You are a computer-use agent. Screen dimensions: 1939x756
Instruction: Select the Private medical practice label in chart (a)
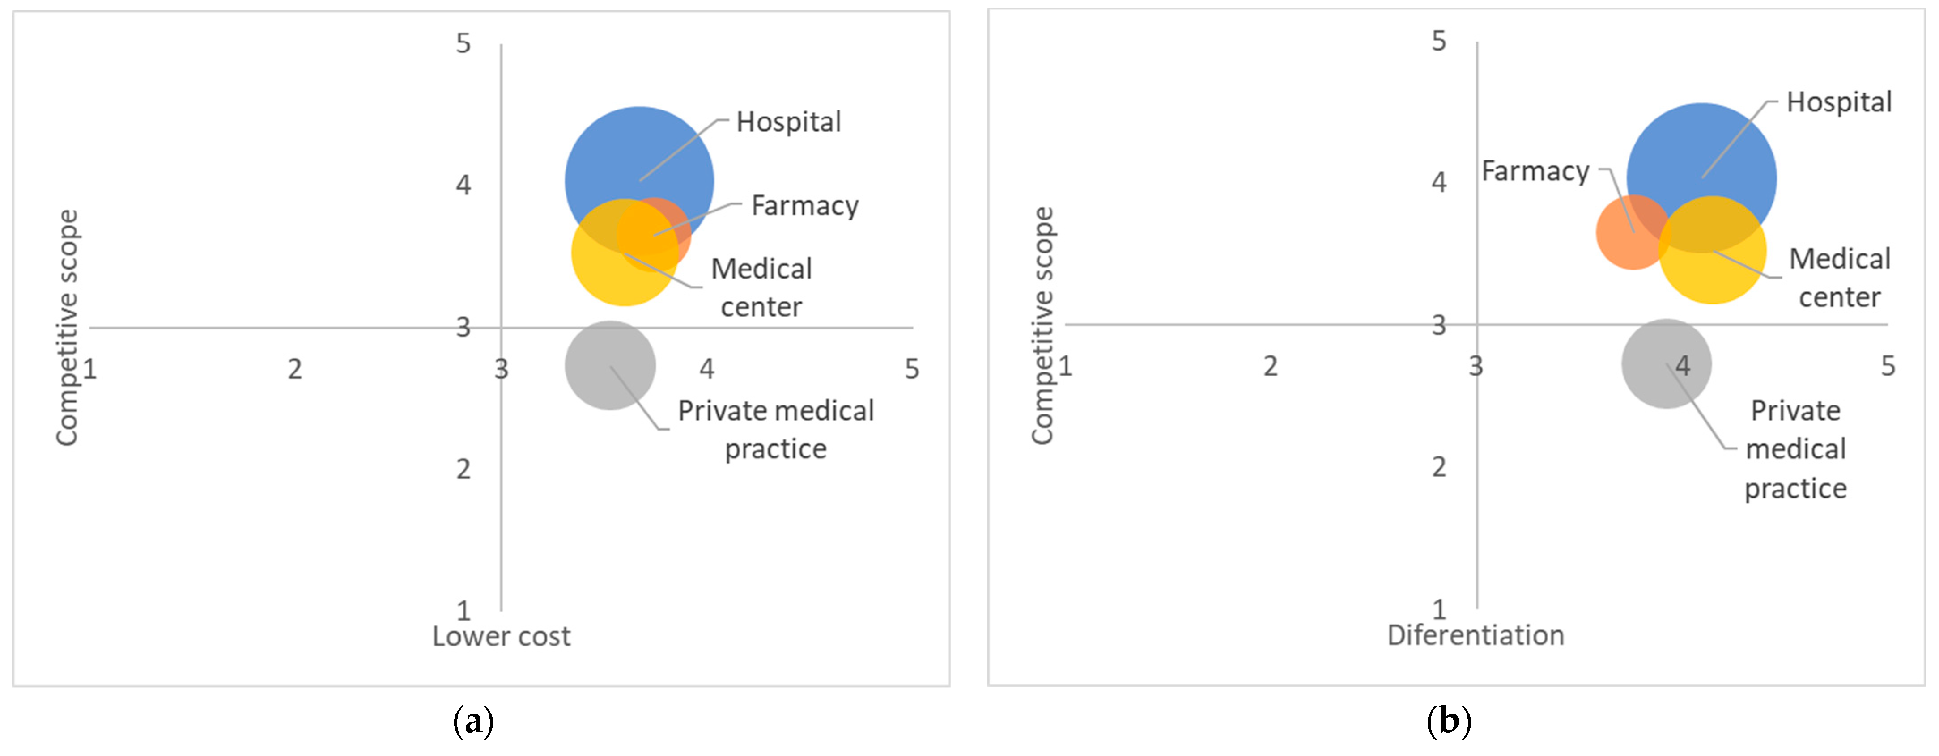[x=776, y=430]
